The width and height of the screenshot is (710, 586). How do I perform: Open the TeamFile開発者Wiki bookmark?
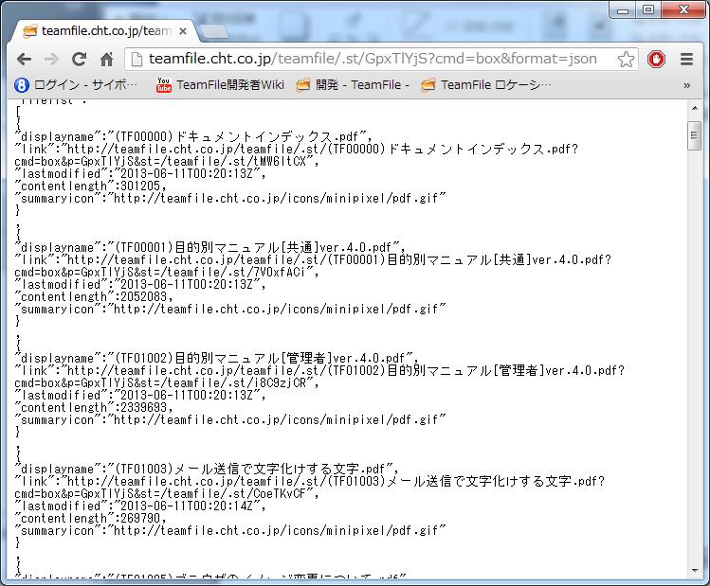(220, 85)
